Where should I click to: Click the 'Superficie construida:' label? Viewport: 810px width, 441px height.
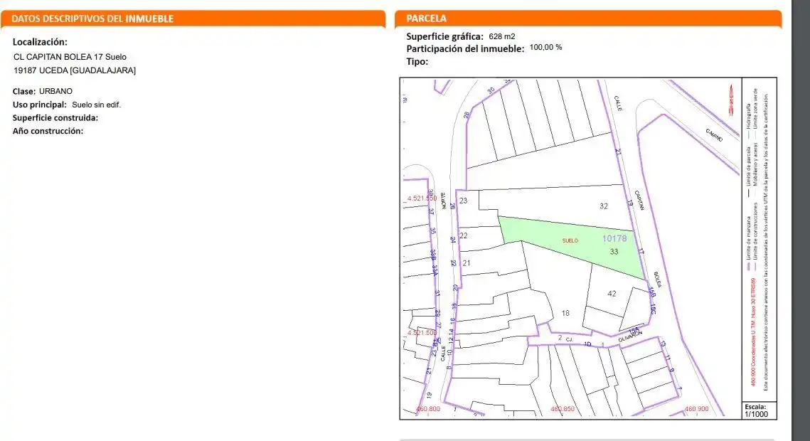pos(55,118)
